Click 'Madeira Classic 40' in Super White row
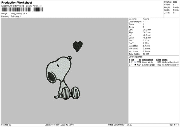Screen dimensions: 180x127 click(170, 62)
